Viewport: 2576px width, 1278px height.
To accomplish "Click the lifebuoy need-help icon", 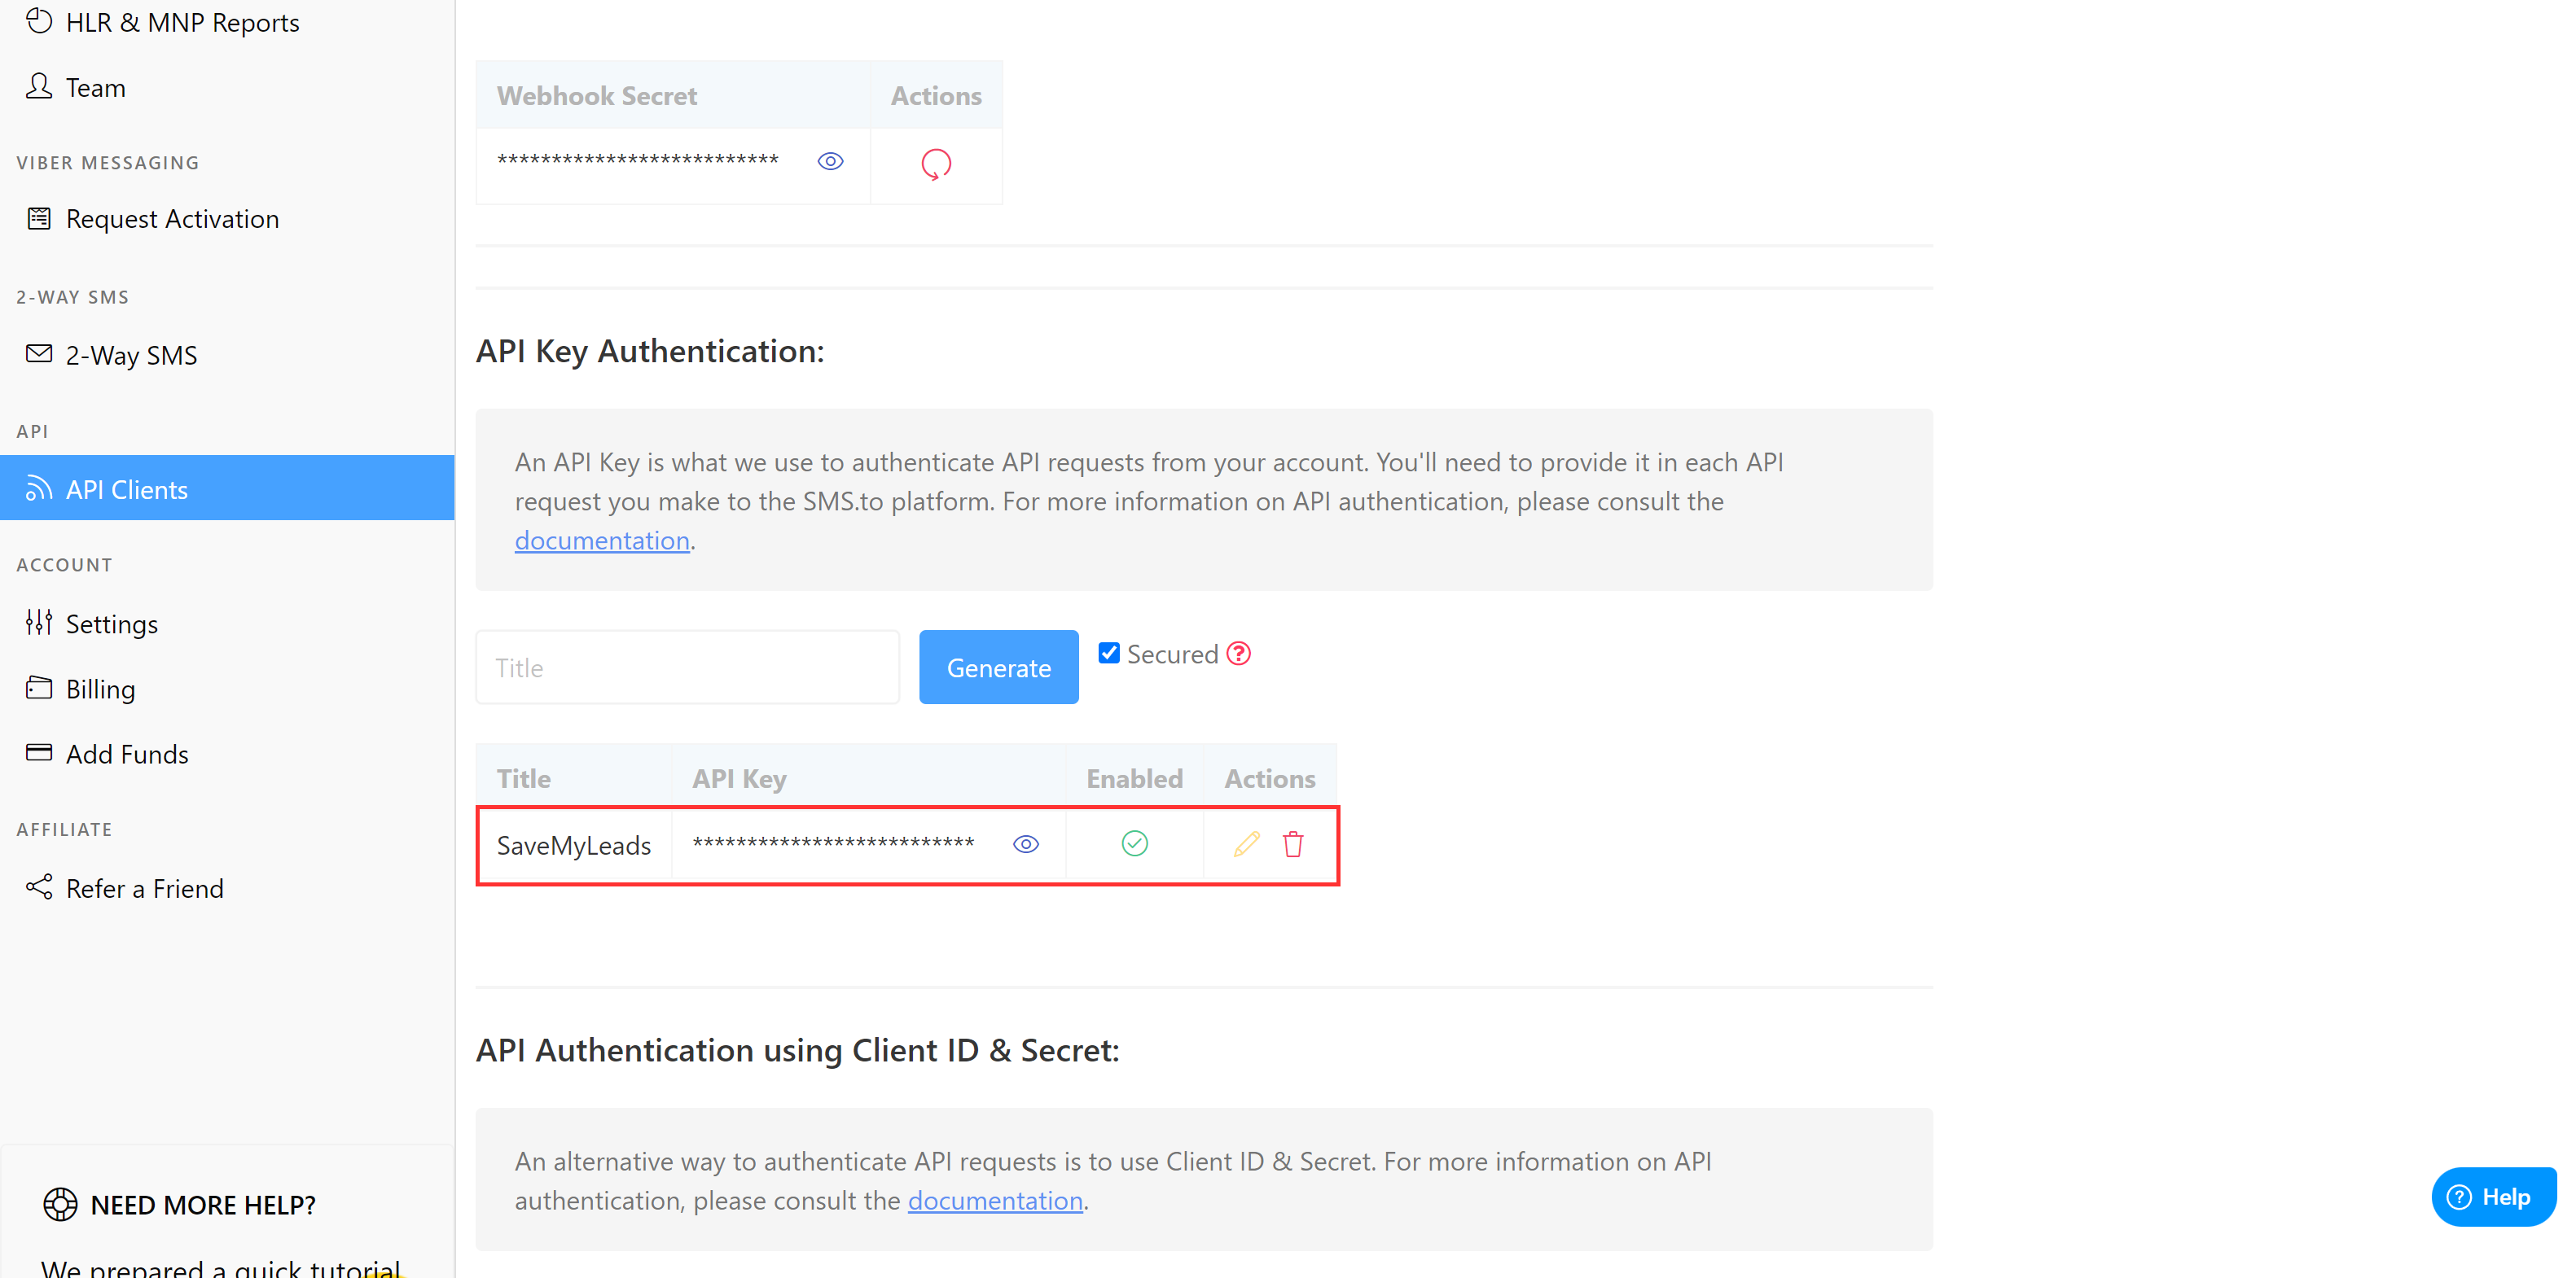I will click(x=60, y=1205).
